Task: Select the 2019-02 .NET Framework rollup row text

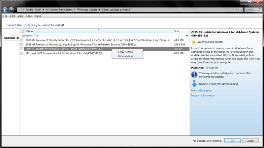Action: coord(98,40)
